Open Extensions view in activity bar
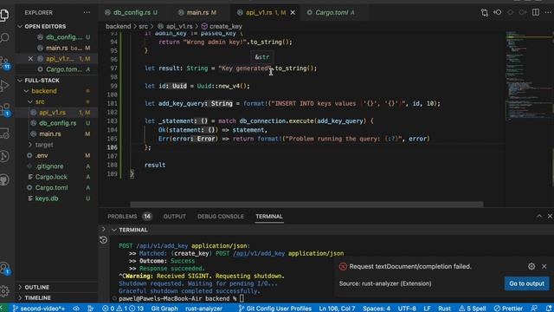 tap(5, 109)
